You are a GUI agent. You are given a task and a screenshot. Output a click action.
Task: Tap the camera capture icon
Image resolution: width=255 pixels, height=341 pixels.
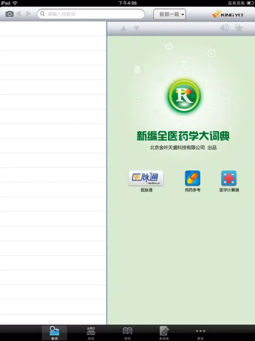click(x=9, y=14)
